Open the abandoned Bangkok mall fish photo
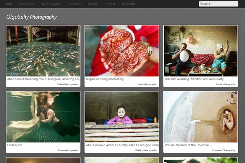The height and width of the screenshot is (163, 245). tap(43, 51)
